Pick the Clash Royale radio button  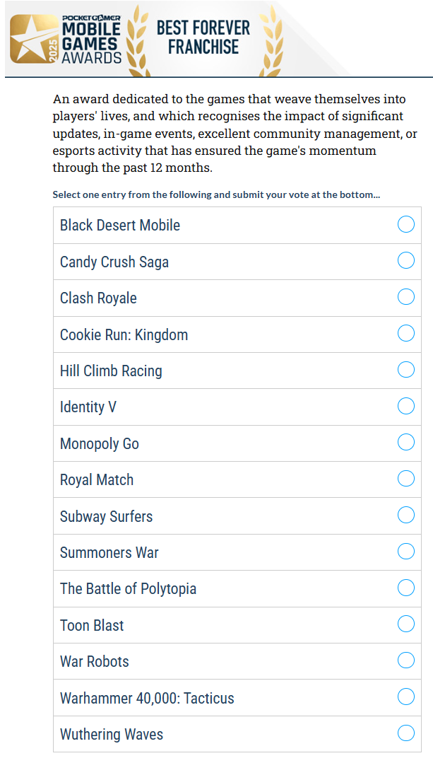click(x=406, y=297)
